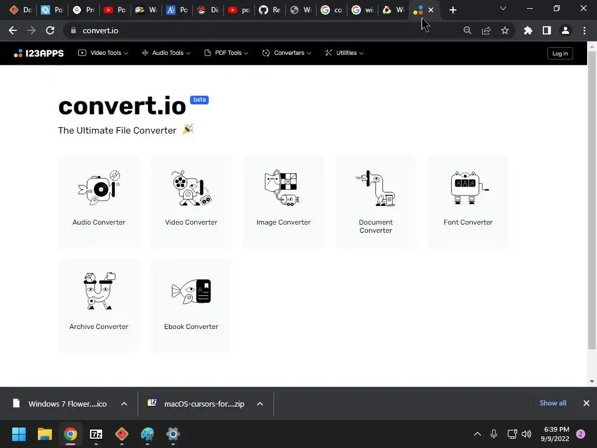This screenshot has width=597, height=448.
Task: Expand the Video Tools menu
Action: 103,53
